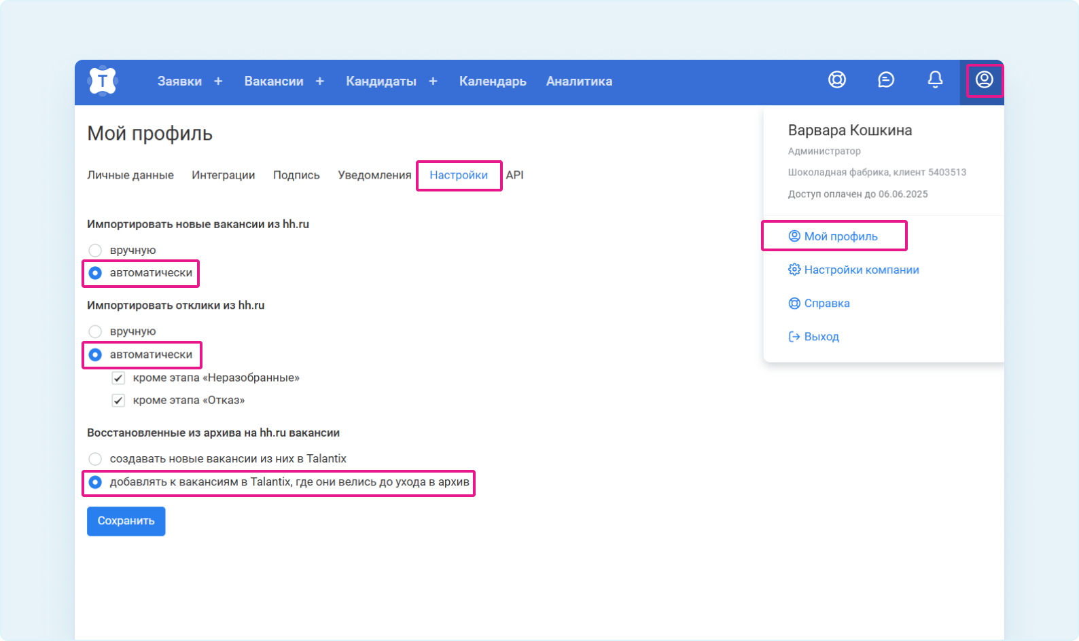Open the Аналитика section
1079x641 pixels.
coord(580,81)
